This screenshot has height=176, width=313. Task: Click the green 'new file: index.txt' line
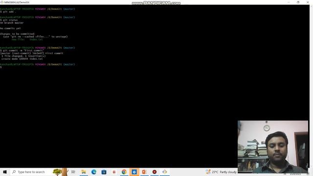click(27, 40)
